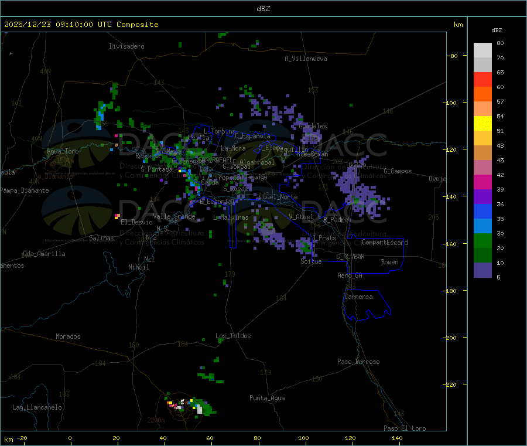Click the V_Atuel location label
Image resolution: width=527 pixels, height=446 pixels.
(301, 217)
